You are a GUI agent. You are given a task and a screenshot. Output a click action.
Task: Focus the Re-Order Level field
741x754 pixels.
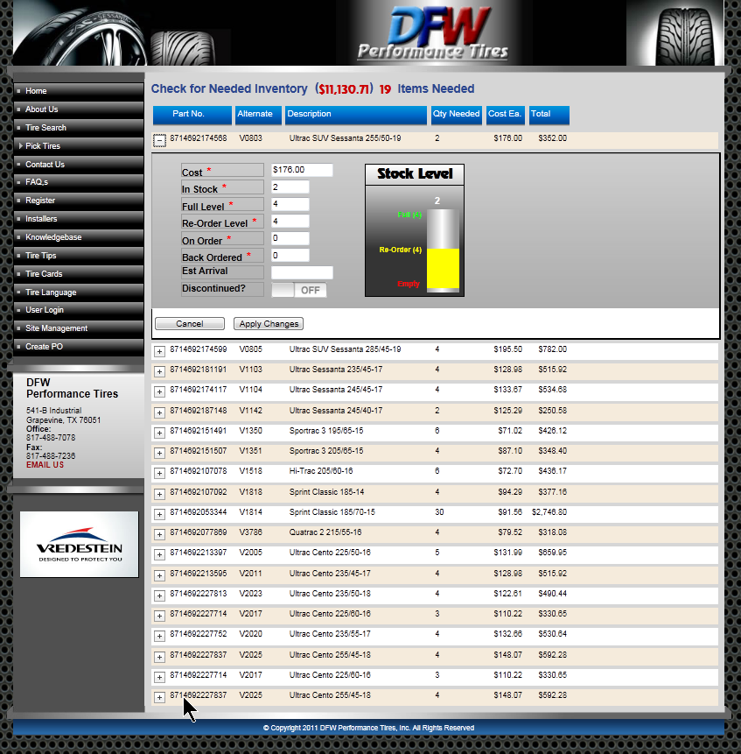(x=290, y=222)
